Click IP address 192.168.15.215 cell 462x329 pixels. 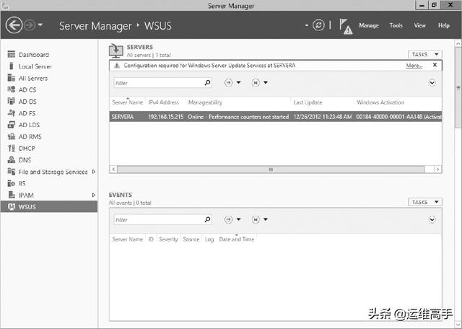tap(165, 117)
